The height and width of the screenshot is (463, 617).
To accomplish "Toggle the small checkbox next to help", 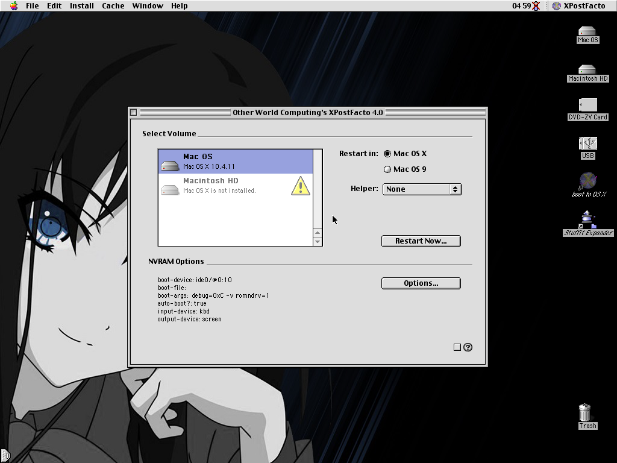I will pyautogui.click(x=457, y=347).
